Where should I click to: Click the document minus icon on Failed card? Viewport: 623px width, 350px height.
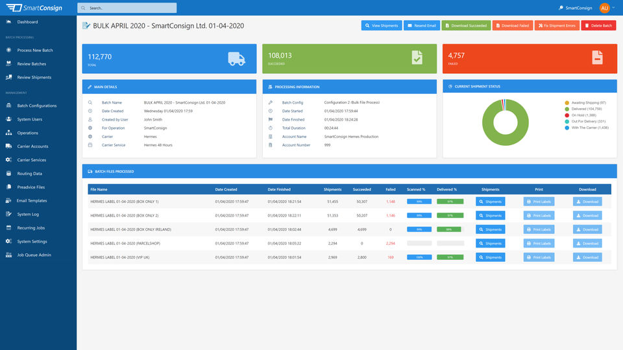[x=597, y=58]
